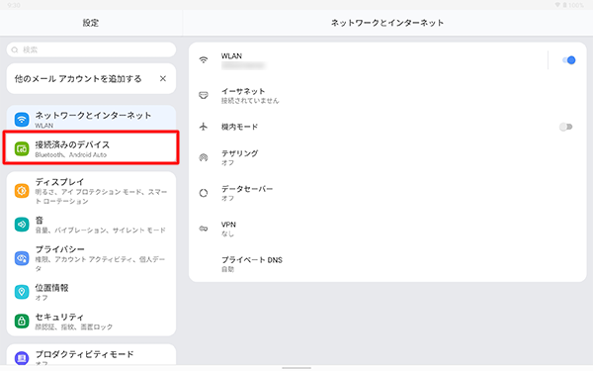593x371 pixels.
Task: Tap the purple productivity mode icon
Action: click(x=22, y=357)
